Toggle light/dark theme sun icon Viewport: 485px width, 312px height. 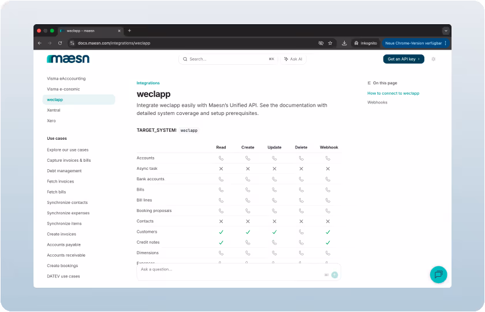pyautogui.click(x=434, y=59)
